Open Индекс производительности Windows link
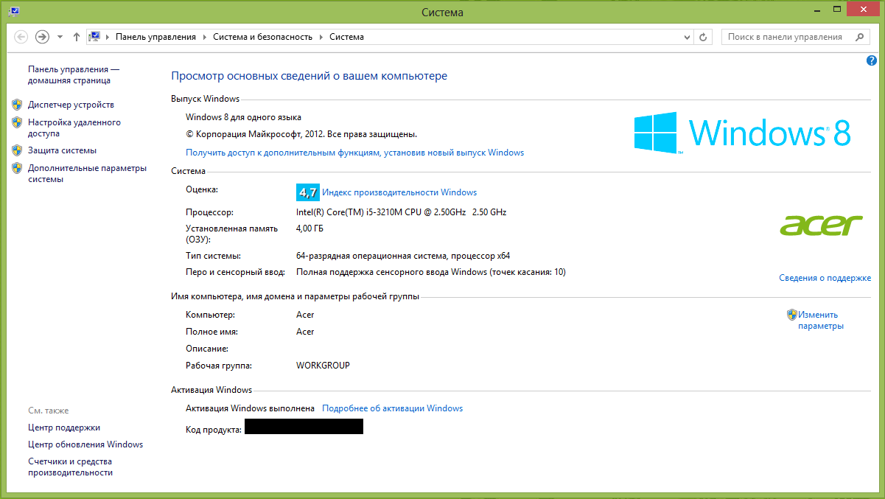Image resolution: width=885 pixels, height=499 pixels. point(399,192)
